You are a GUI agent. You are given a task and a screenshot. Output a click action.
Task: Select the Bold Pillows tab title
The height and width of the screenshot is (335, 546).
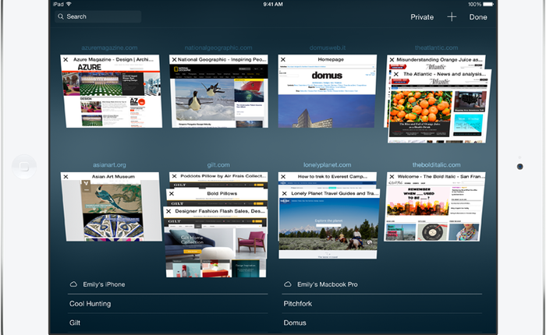pyautogui.click(x=222, y=193)
